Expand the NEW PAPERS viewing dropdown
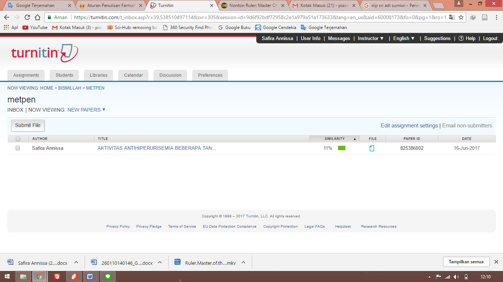Viewport: 503px width, 282px height. (87, 110)
